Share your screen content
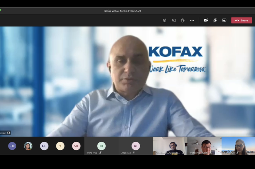Image resolution: width=255 pixels, height=169 pixels. [224, 20]
